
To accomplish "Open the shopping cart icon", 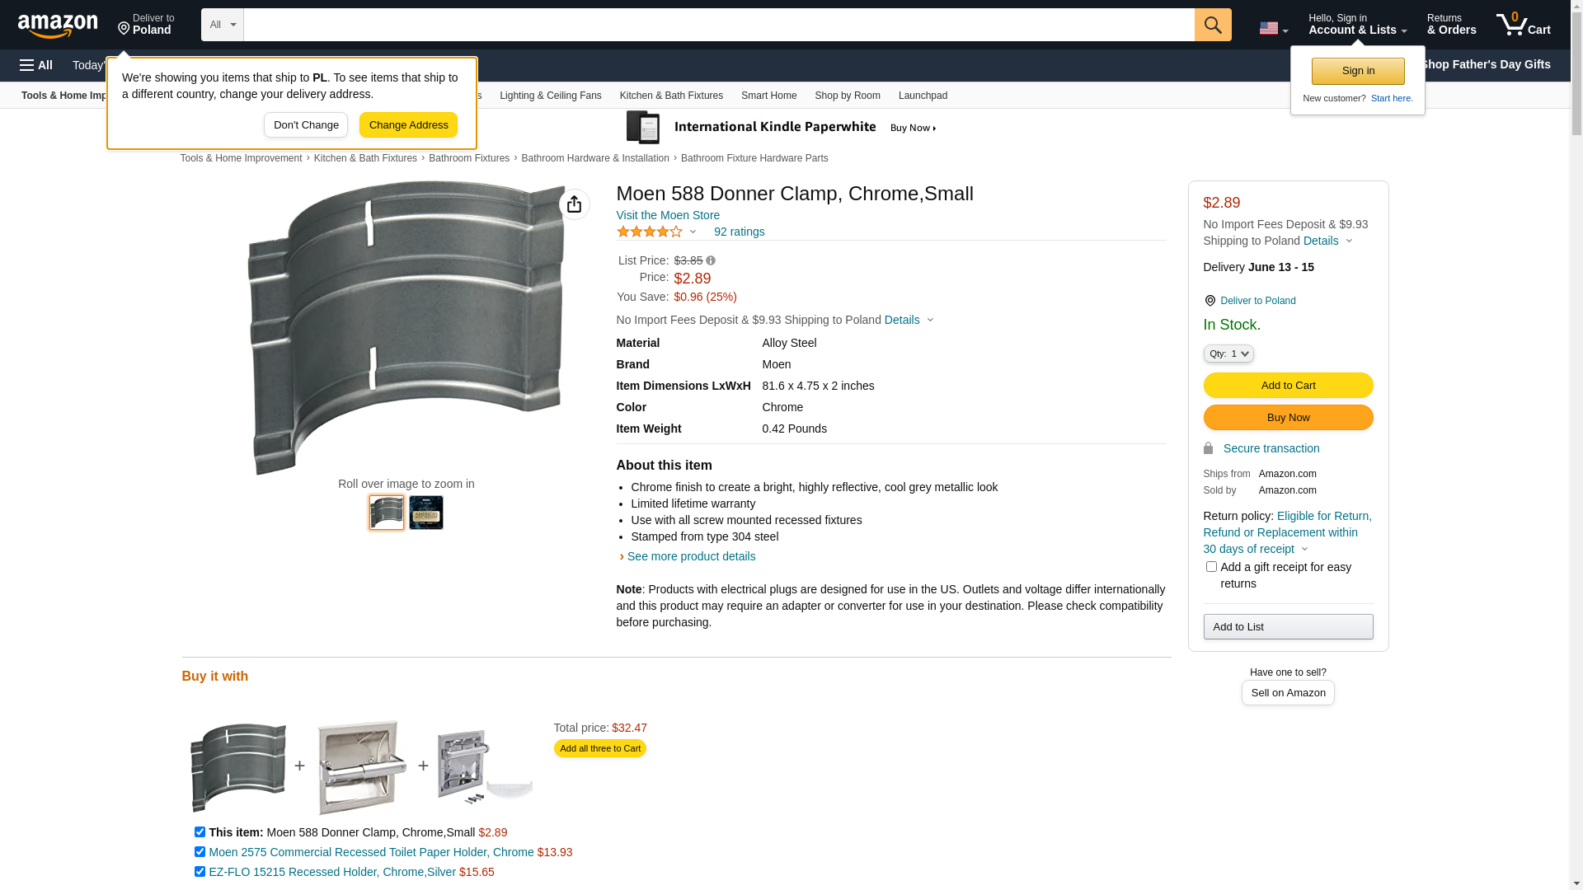I will coord(1522,25).
